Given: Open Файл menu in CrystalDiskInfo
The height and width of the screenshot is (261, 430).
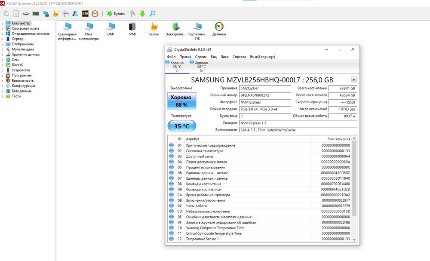Looking at the screenshot, I should (x=171, y=57).
